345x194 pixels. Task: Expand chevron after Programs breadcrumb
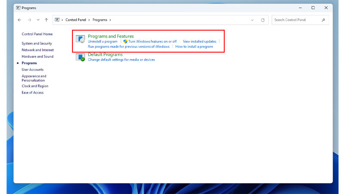click(x=110, y=20)
